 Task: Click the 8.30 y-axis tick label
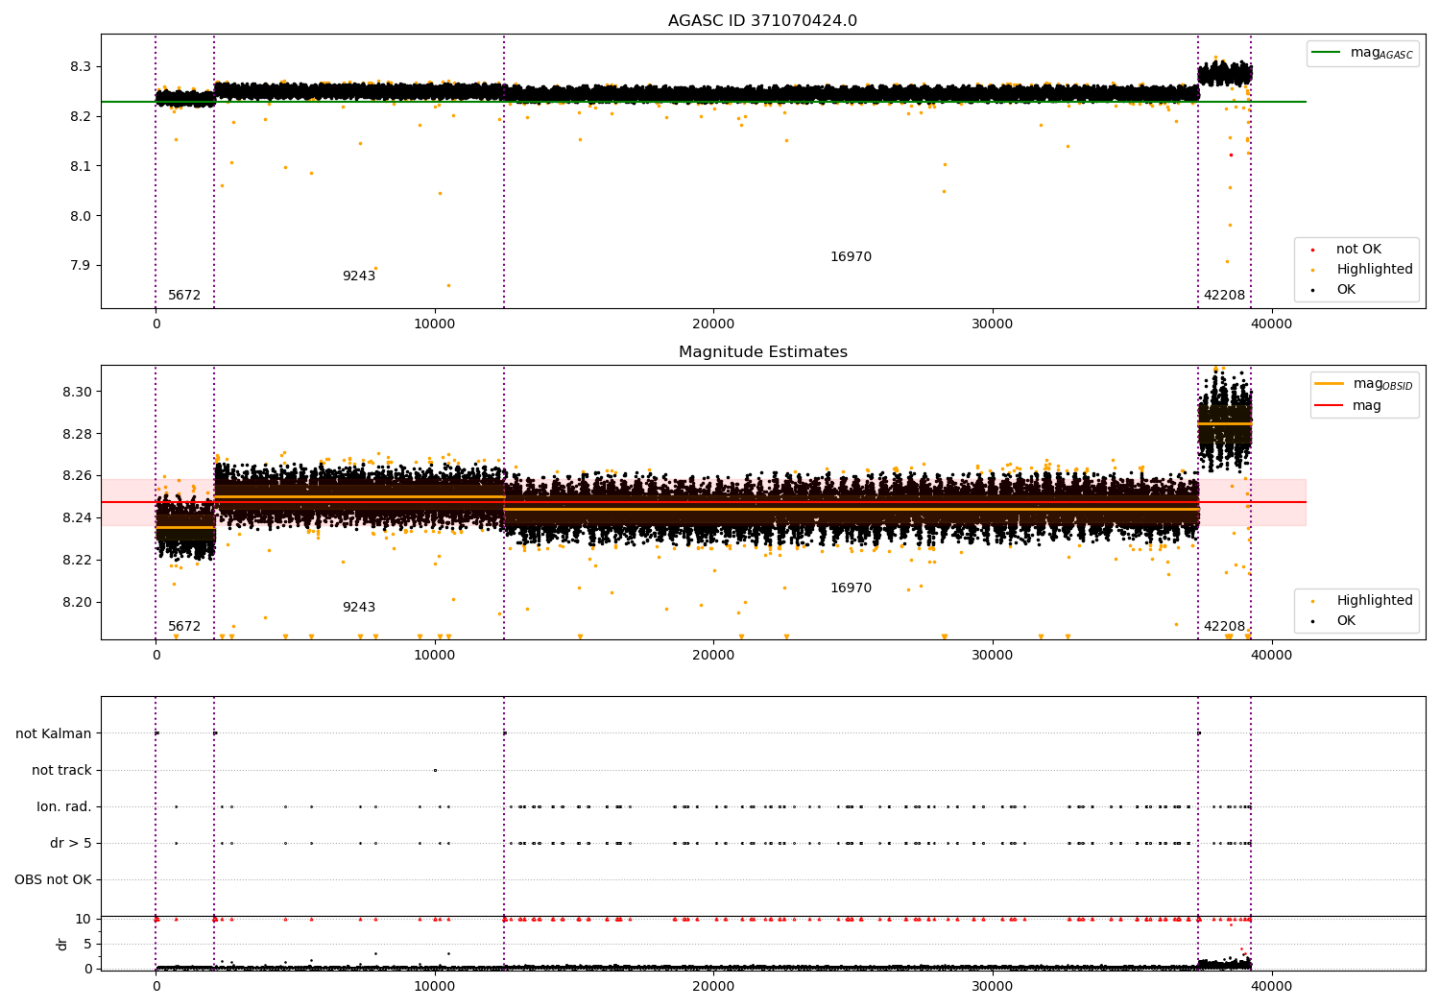pos(77,393)
